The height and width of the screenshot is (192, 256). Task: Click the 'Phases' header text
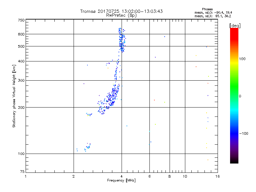(207, 9)
